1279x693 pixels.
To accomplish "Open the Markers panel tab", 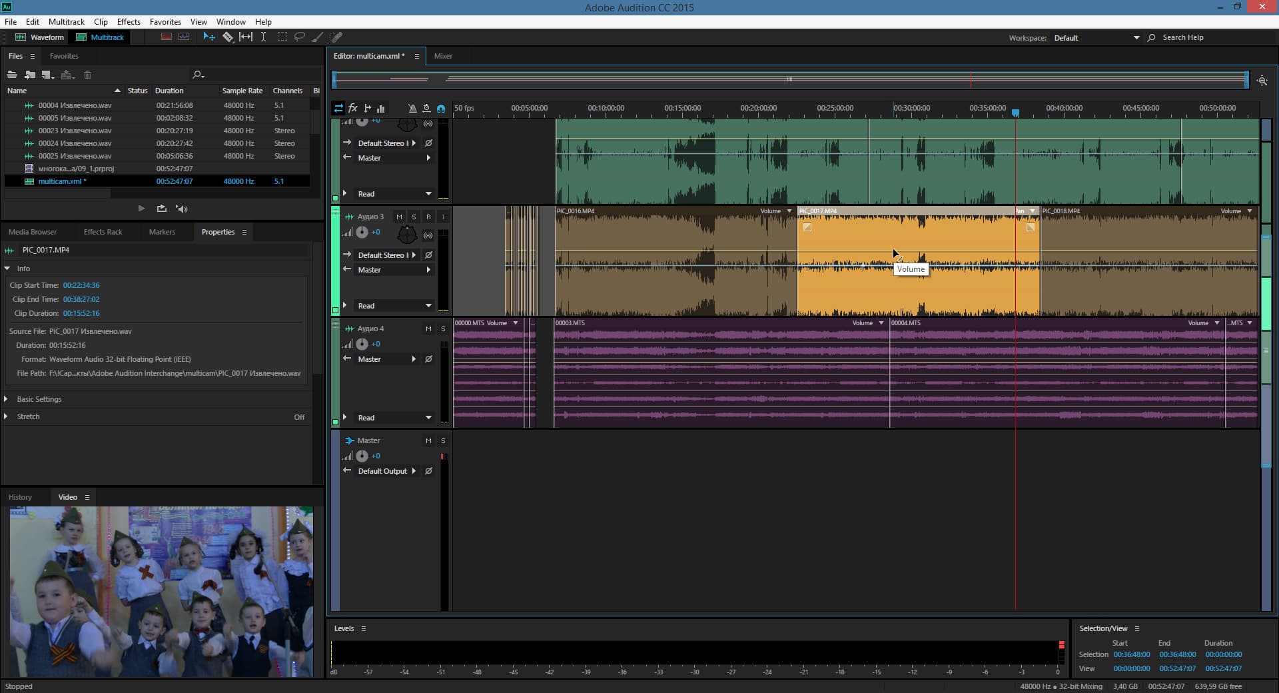I will coord(162,232).
